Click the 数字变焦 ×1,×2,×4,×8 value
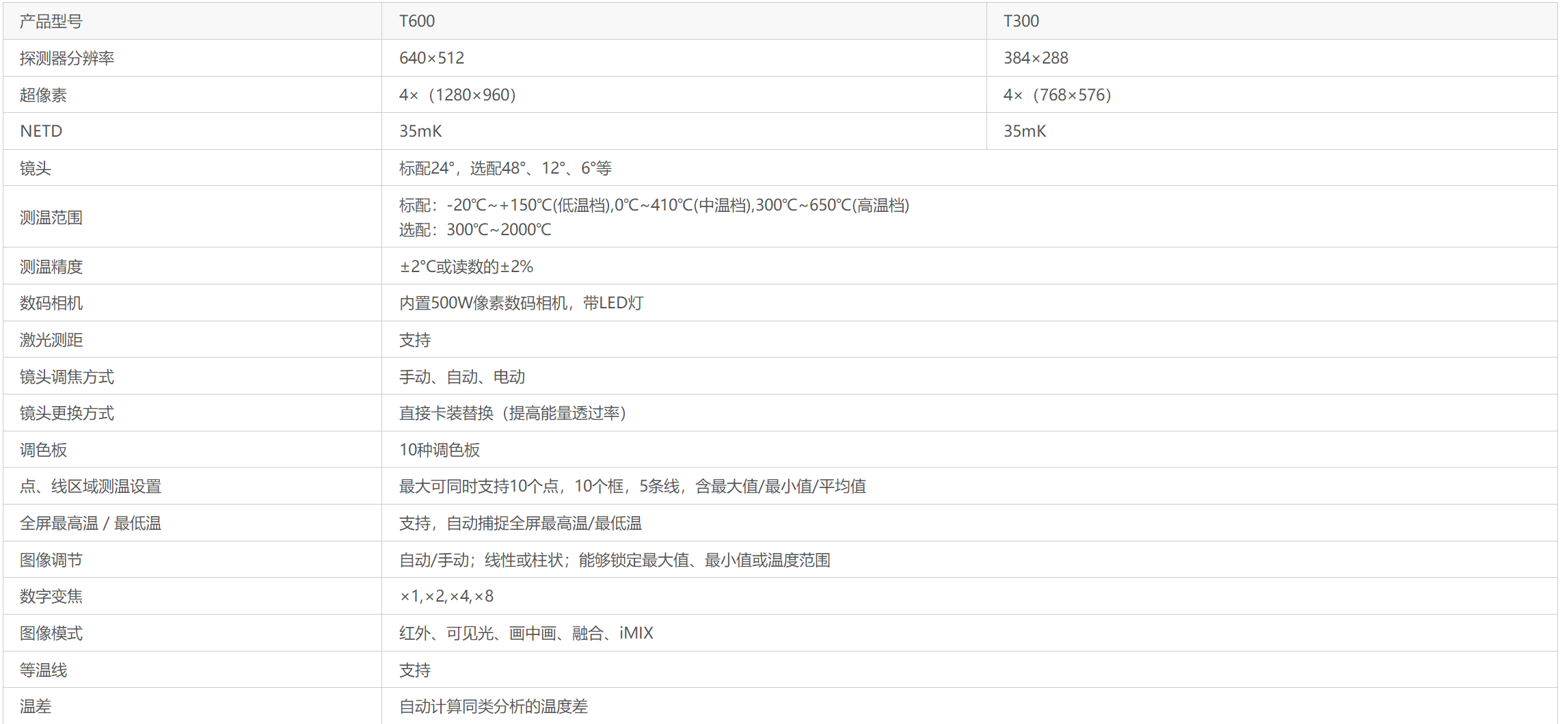 [446, 596]
